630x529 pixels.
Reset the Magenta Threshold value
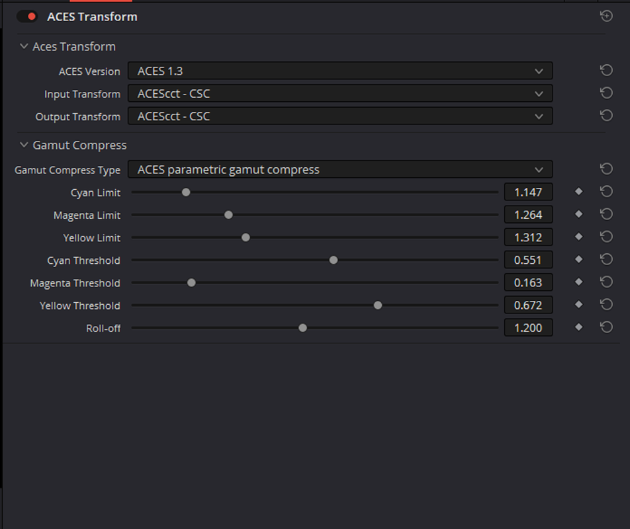pos(606,282)
